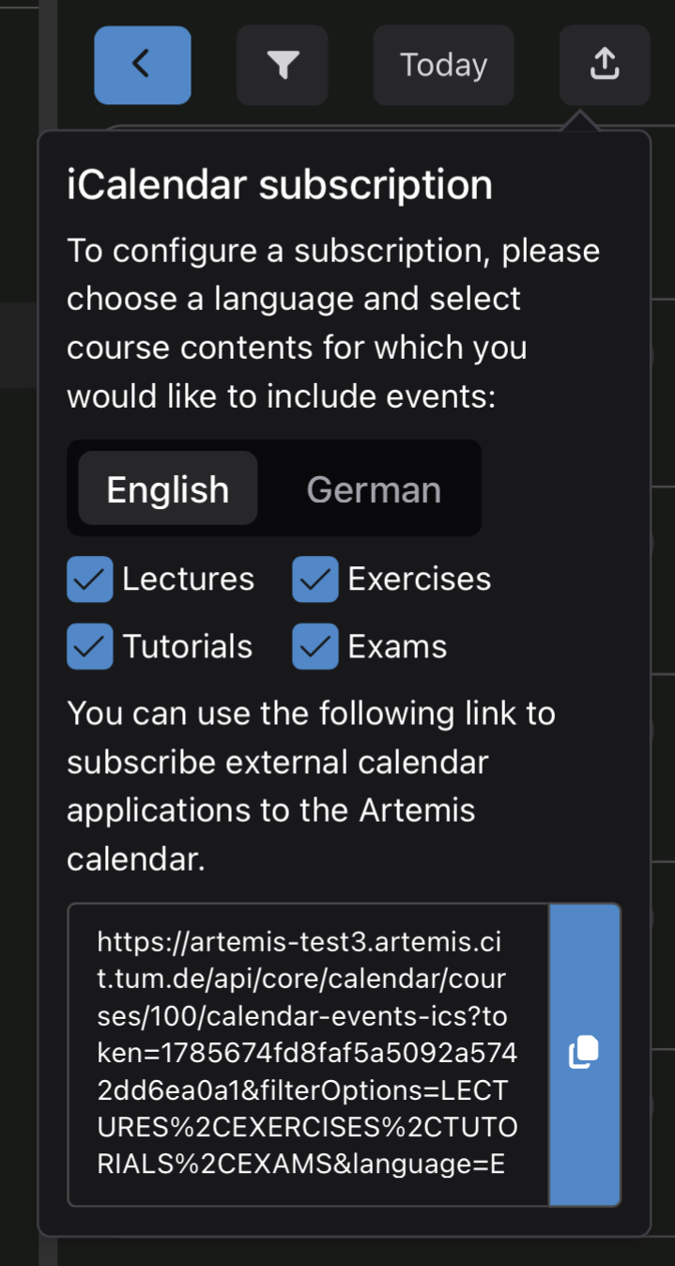Viewport: 675px width, 1266px height.
Task: Select the English language tab
Action: click(167, 488)
